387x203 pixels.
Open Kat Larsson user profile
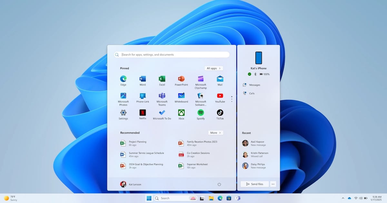pyautogui.click(x=131, y=184)
